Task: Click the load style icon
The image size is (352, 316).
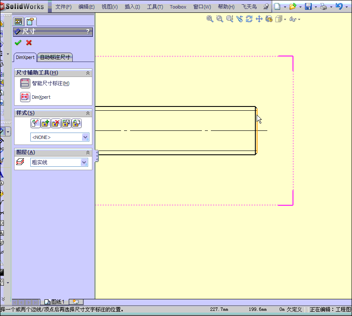Action: tap(77, 123)
